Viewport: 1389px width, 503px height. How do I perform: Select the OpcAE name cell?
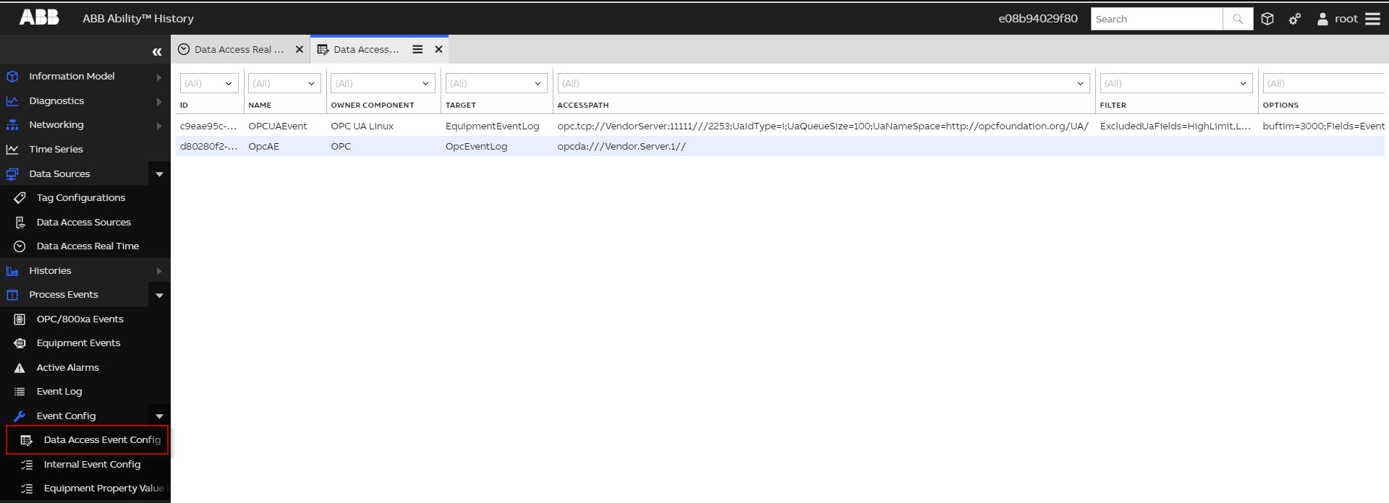coord(264,146)
